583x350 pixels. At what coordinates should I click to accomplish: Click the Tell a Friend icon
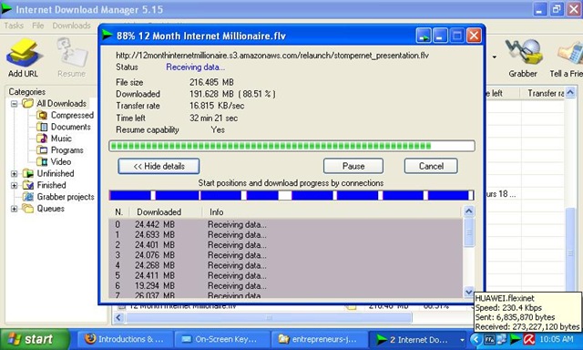pos(566,58)
